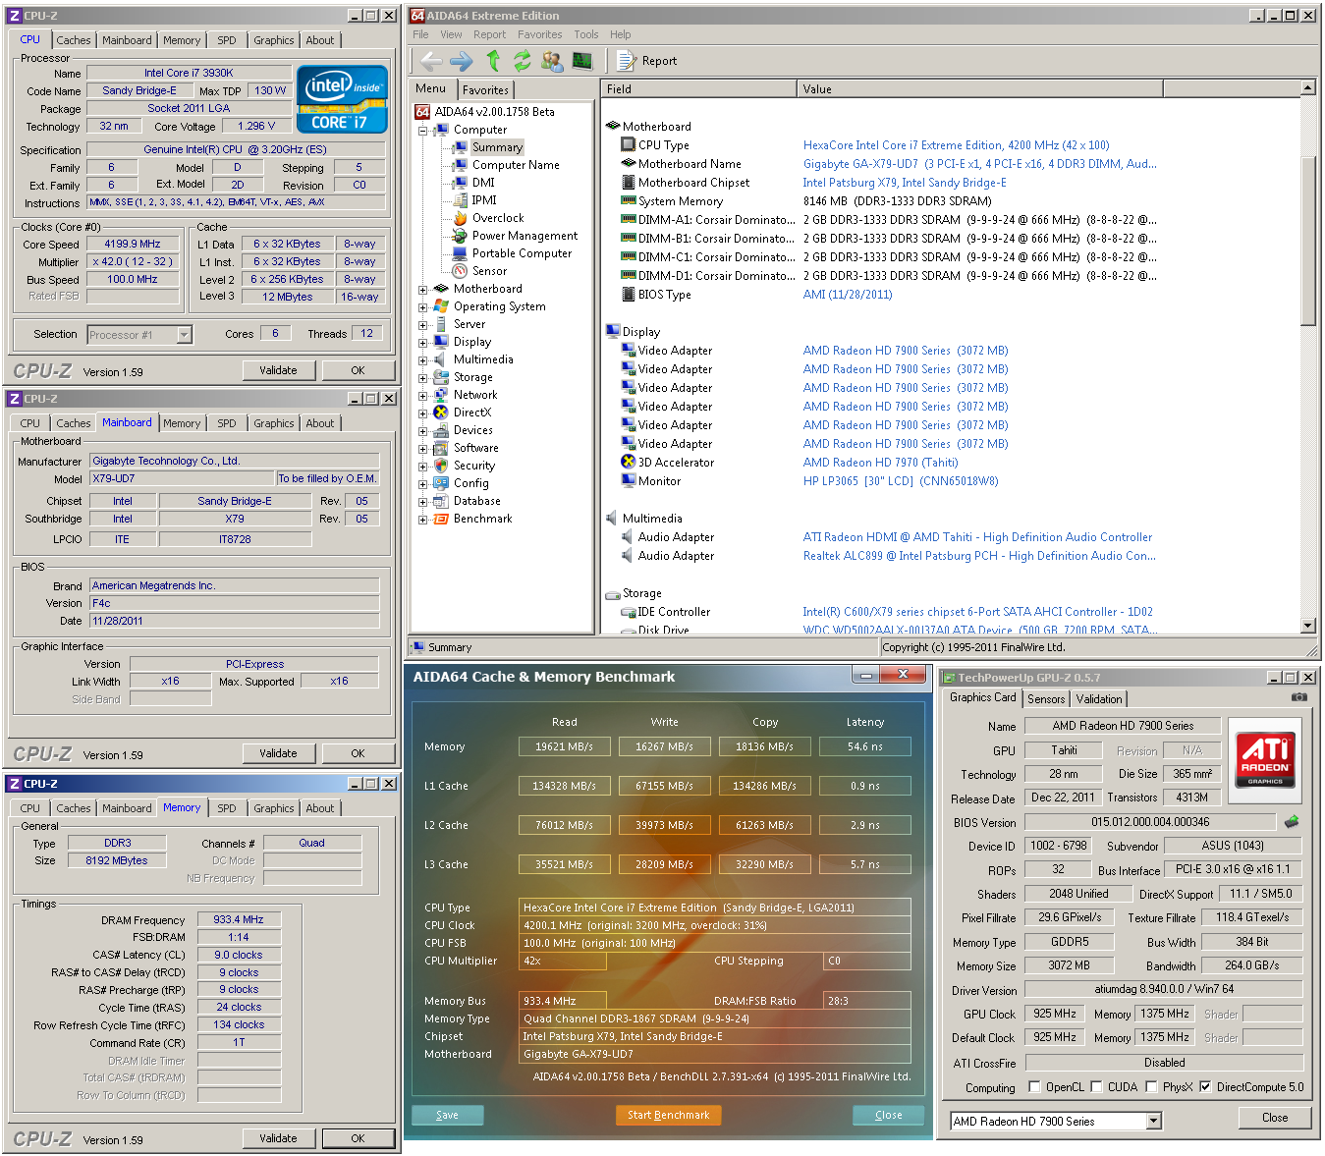Open the GPU selection dropdown in GPU-Z
Image resolution: width=1325 pixels, height=1156 pixels.
click(x=1154, y=1121)
